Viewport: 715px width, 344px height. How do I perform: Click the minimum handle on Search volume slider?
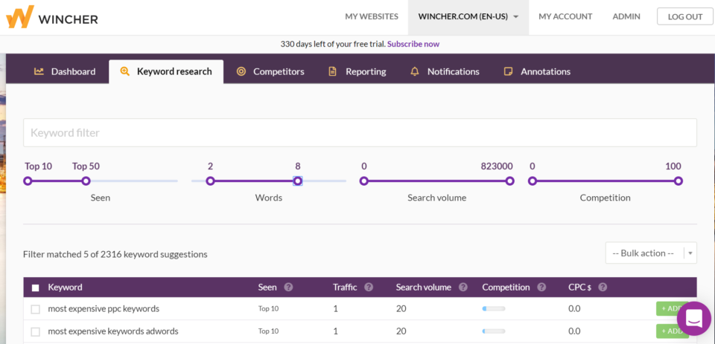click(x=363, y=181)
